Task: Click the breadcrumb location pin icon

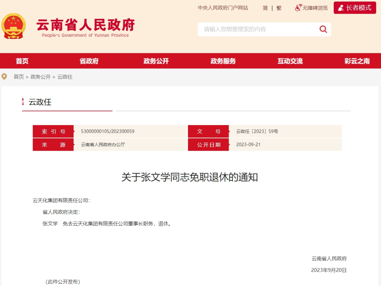Action: (x=4, y=76)
